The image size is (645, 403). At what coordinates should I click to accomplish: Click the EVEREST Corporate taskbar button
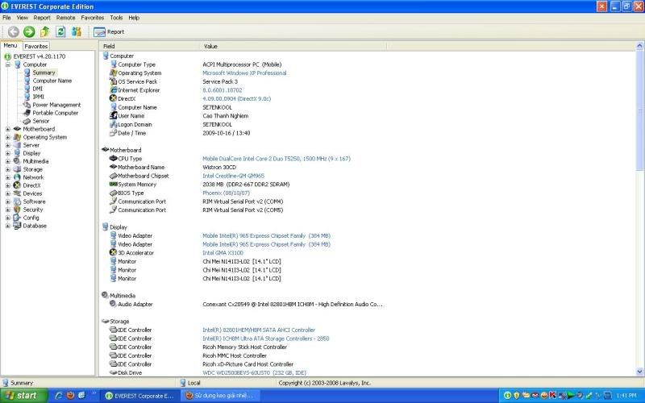click(x=139, y=396)
